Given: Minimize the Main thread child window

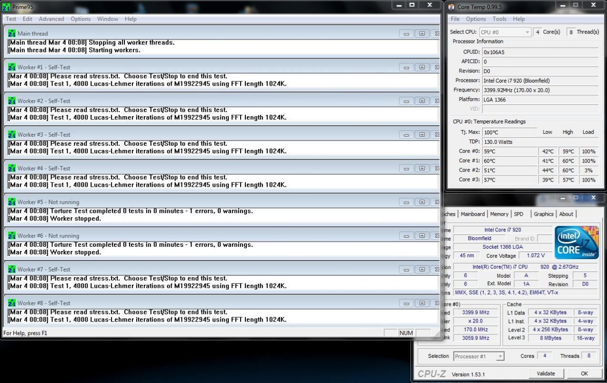Looking at the screenshot, I should click(406, 34).
